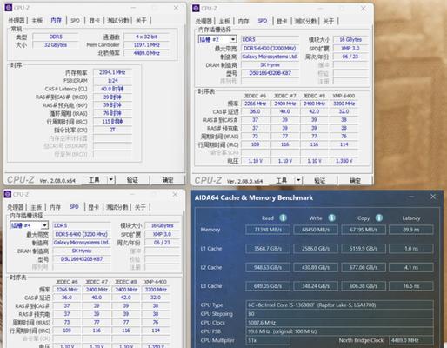Click the Memory Write 68450 MB/s value
Screen dimensions: 447x348
pyautogui.click(x=316, y=230)
